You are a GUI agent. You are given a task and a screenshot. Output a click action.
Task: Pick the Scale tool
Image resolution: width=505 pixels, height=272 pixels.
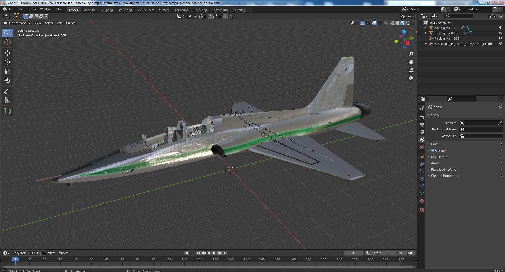(x=7, y=71)
